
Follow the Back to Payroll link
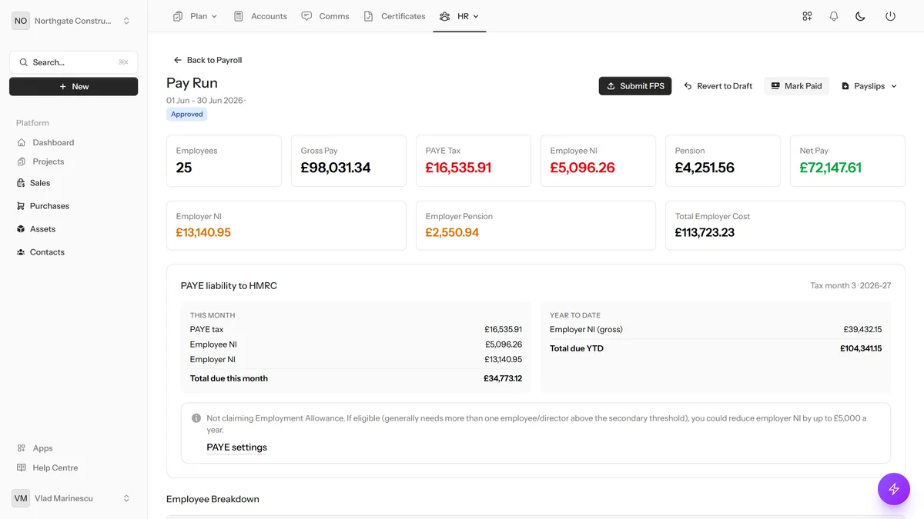tap(208, 60)
